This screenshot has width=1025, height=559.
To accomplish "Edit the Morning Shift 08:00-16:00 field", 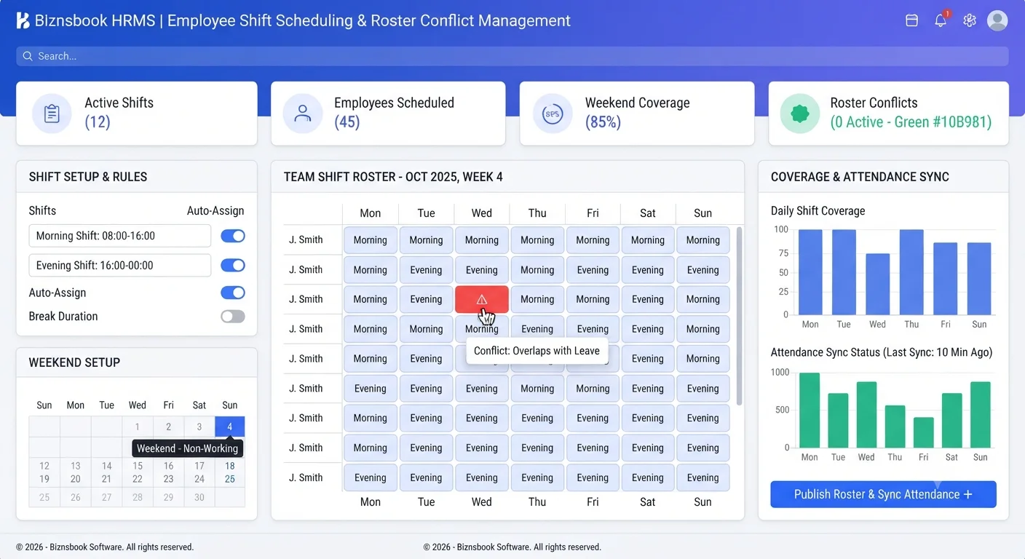I will (120, 236).
